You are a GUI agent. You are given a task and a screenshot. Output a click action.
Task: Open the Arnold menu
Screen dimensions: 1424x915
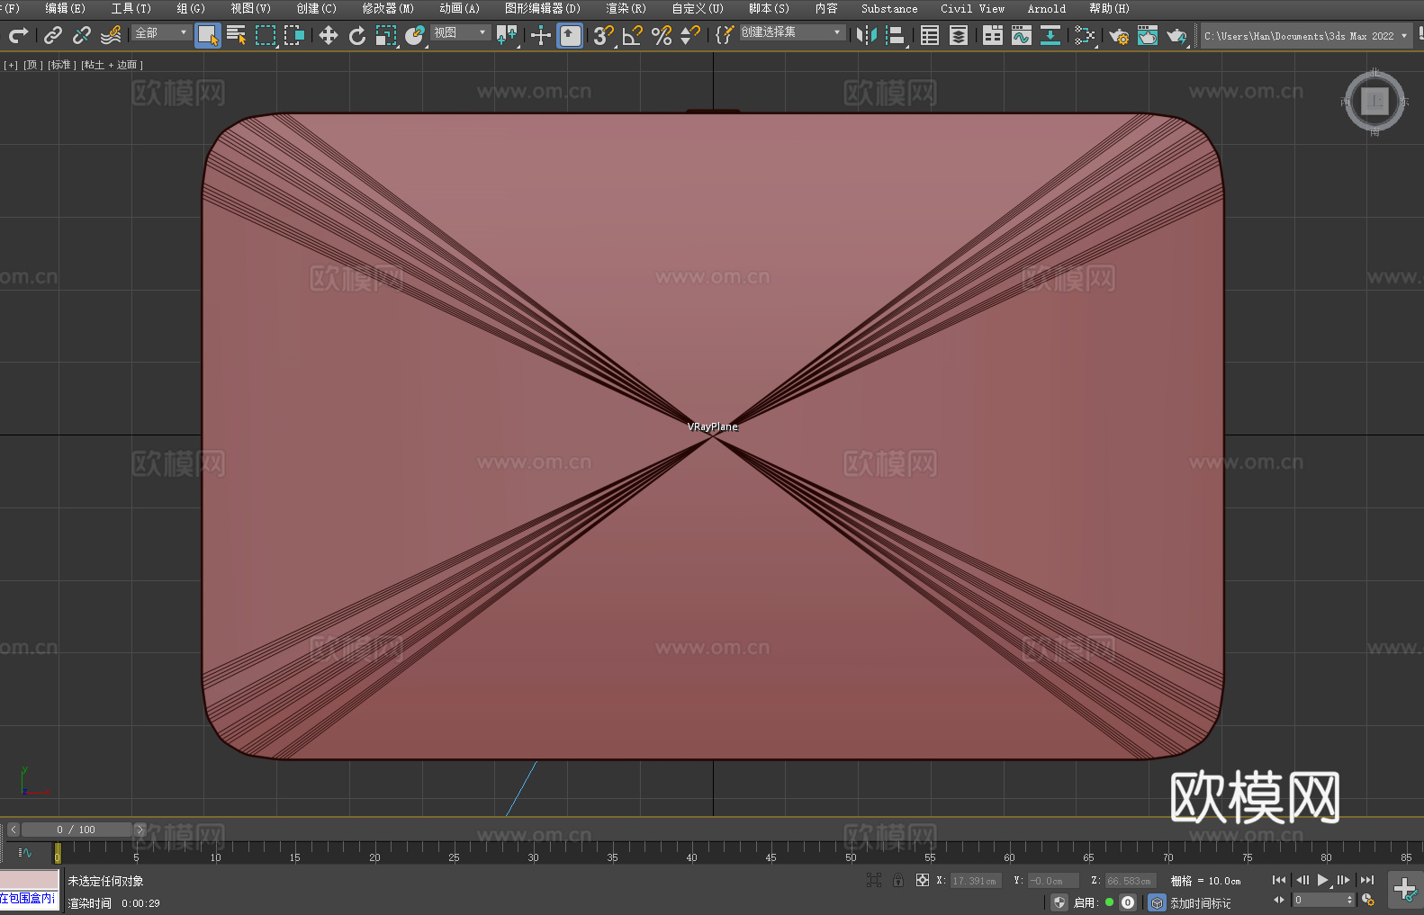pyautogui.click(x=1046, y=8)
